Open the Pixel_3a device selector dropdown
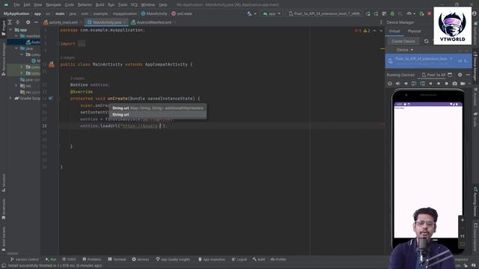 [x=324, y=13]
